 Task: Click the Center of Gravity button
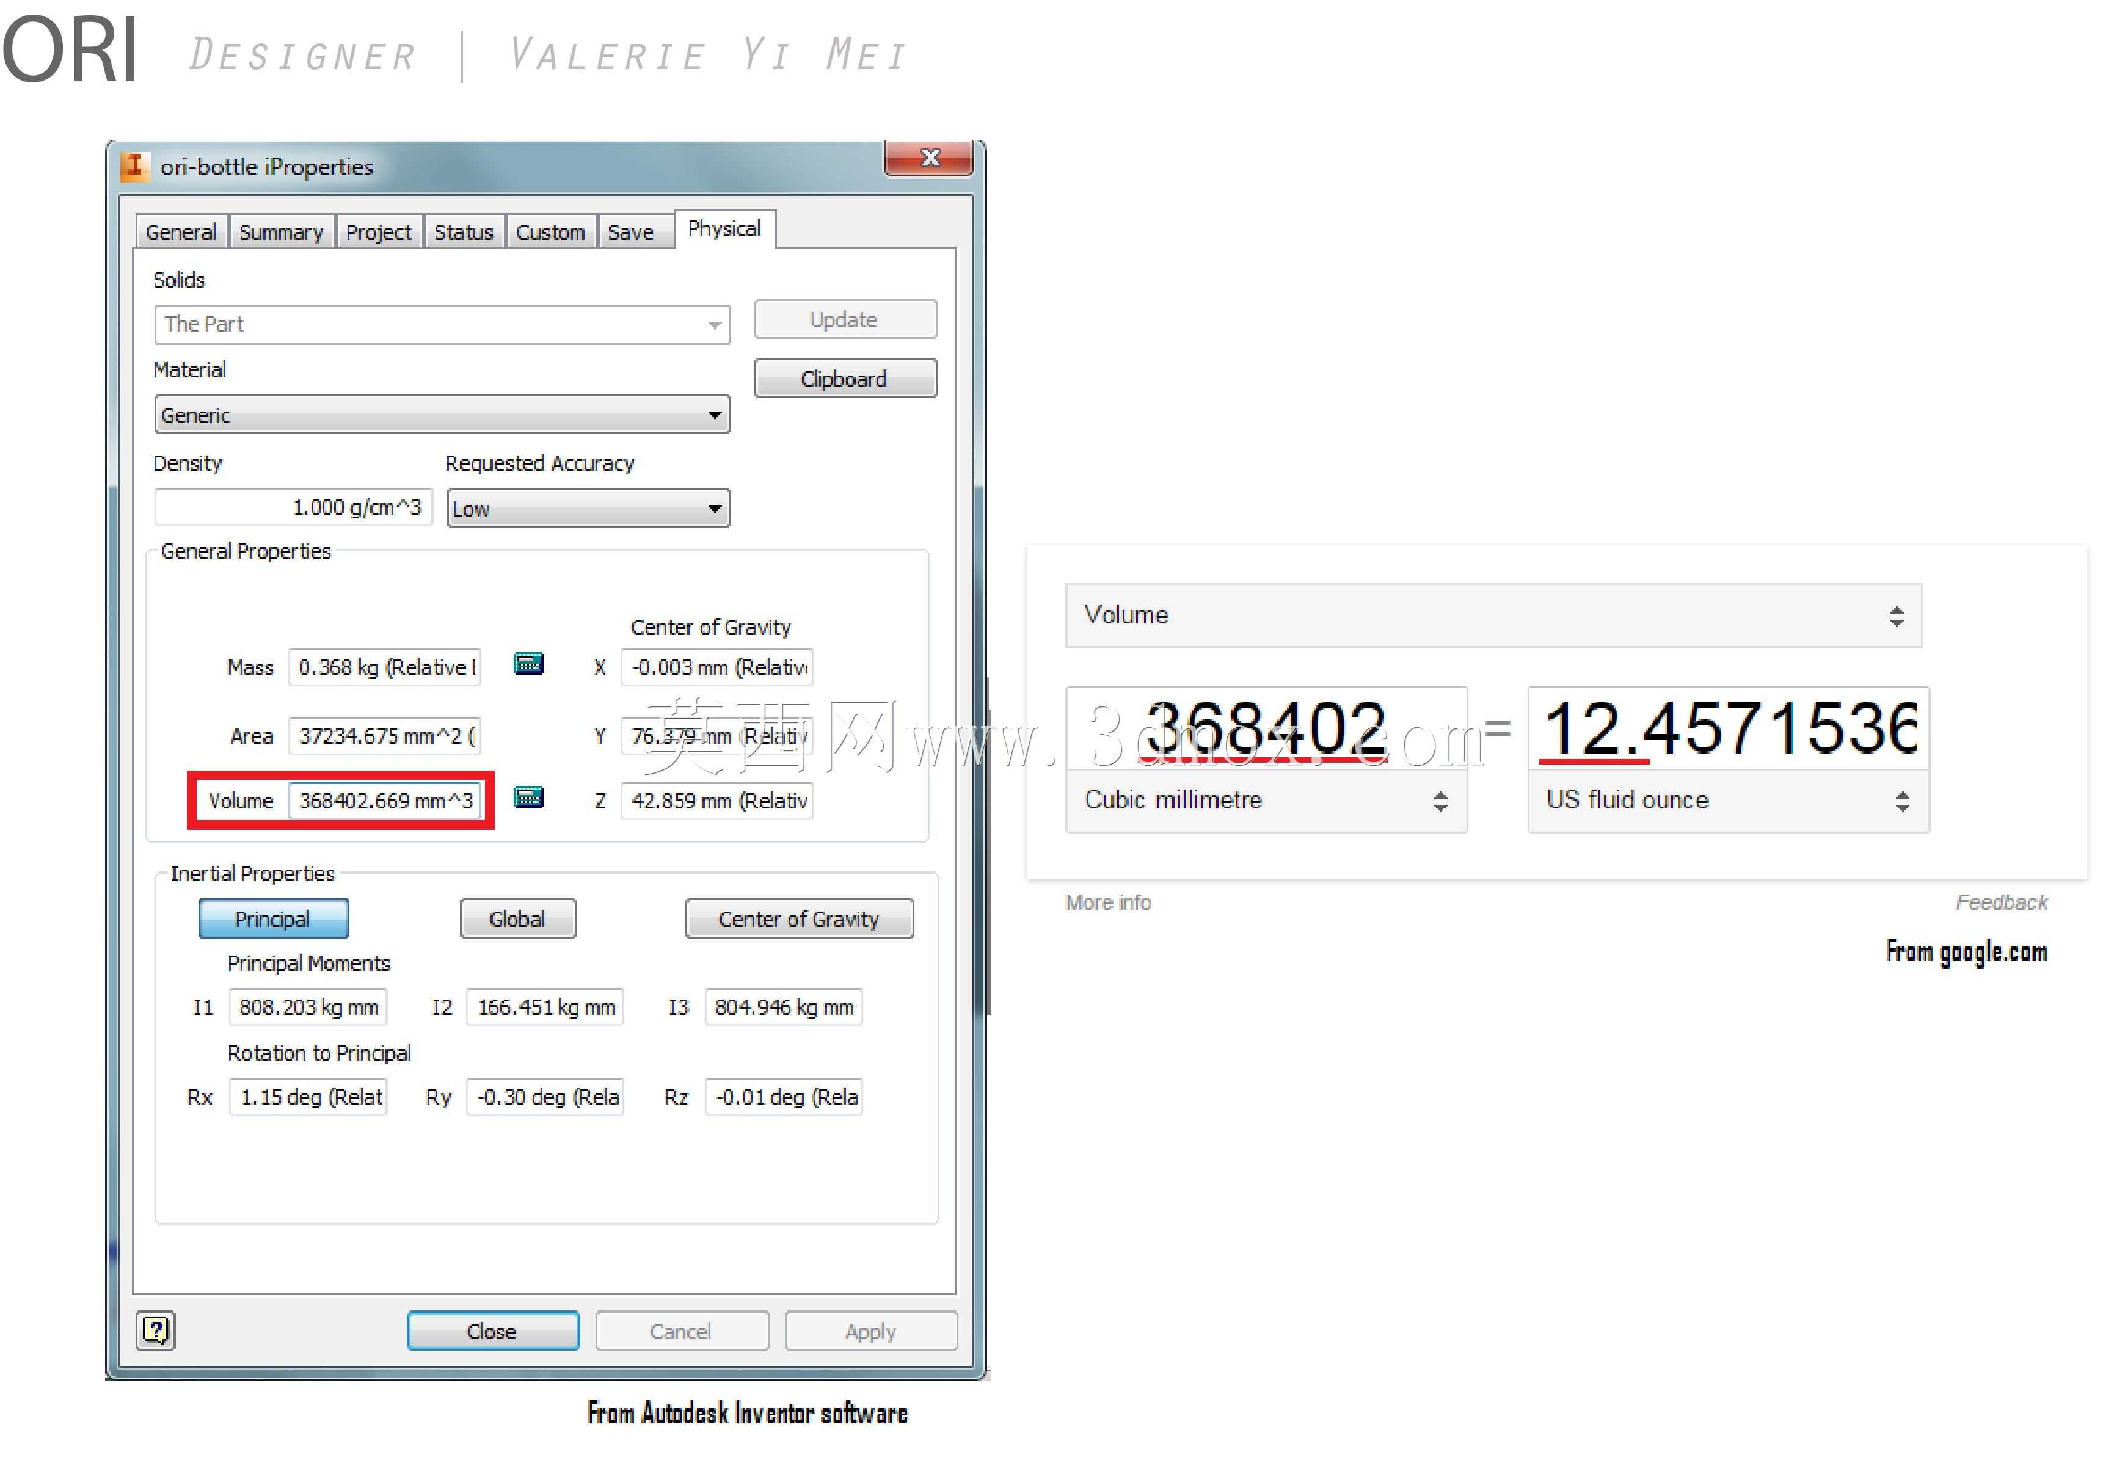click(800, 919)
